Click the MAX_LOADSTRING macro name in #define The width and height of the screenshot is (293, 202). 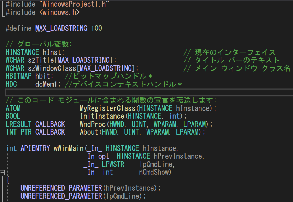click(61, 28)
